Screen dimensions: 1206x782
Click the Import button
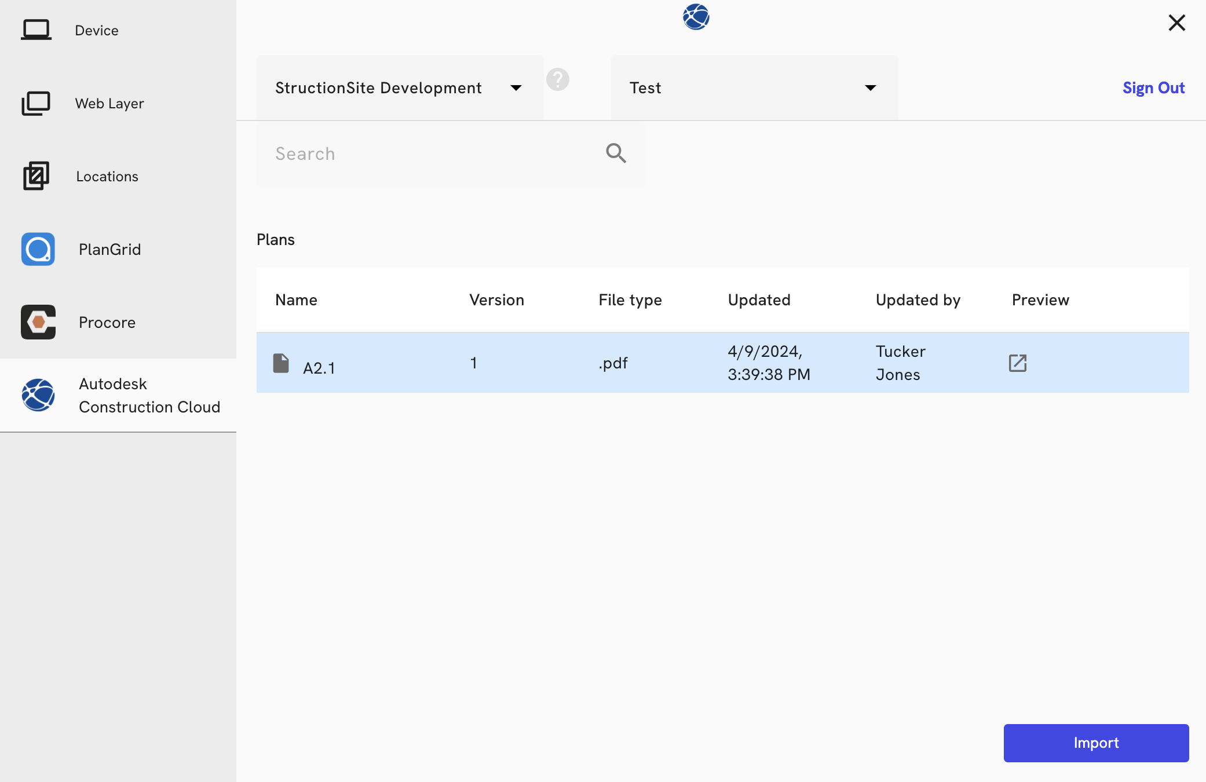pos(1095,743)
